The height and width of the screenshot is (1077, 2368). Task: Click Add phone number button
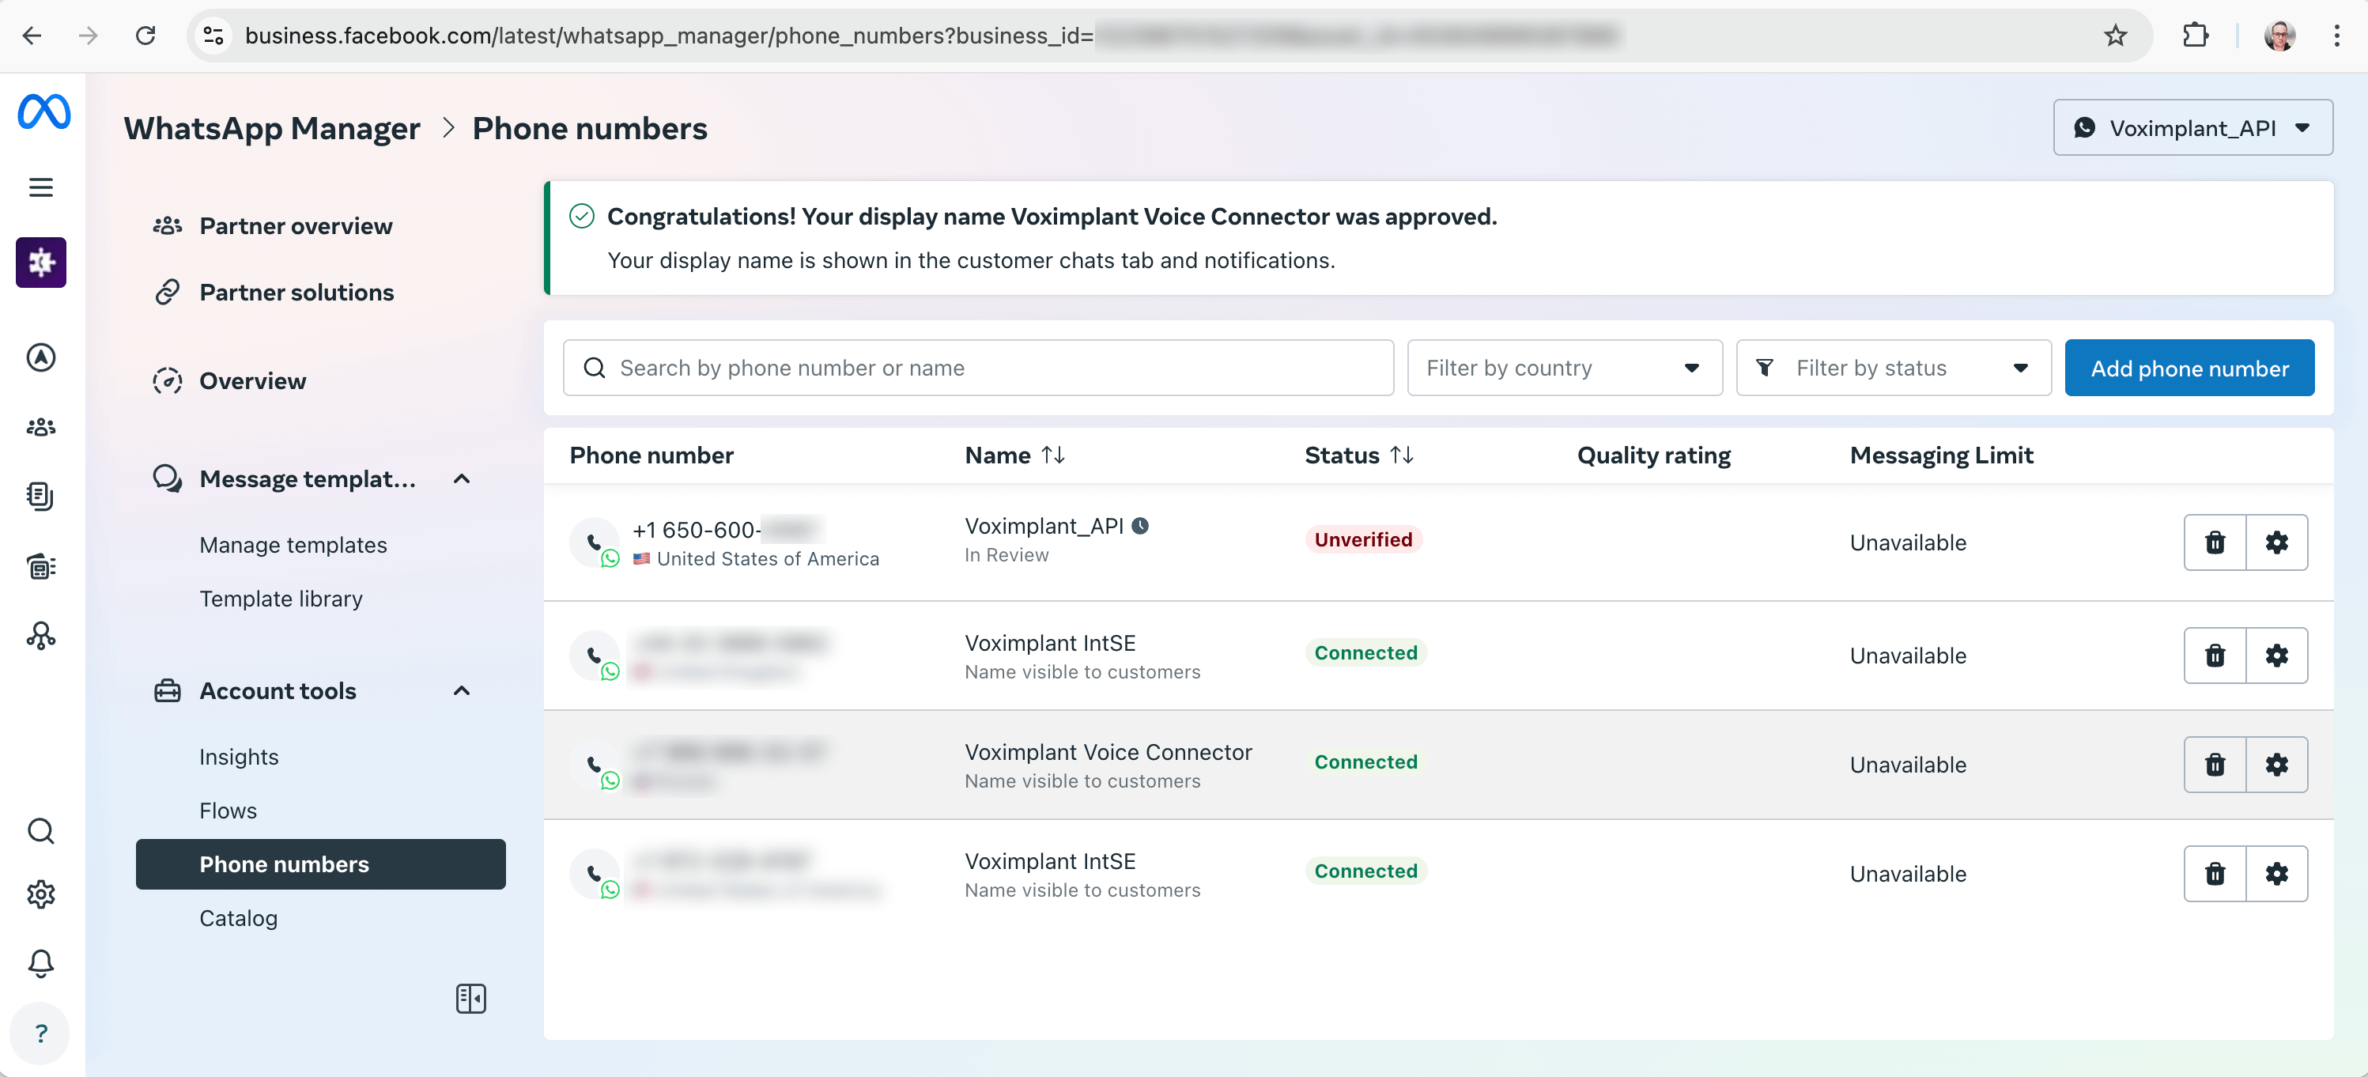(x=2189, y=368)
